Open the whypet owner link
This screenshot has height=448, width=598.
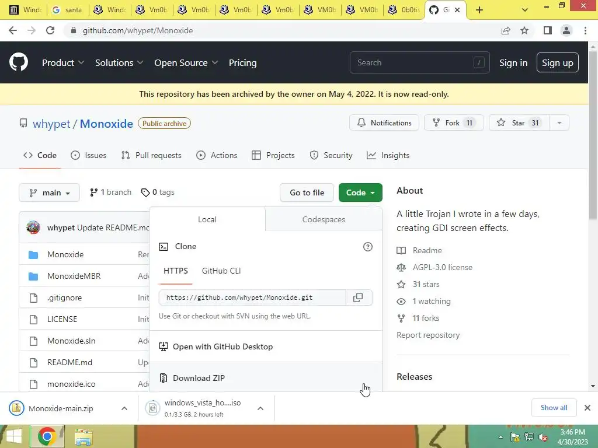point(51,124)
